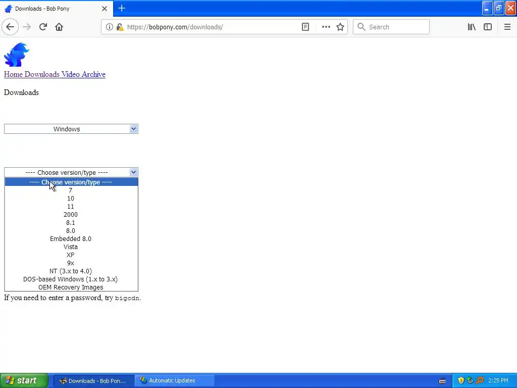Choose version 11 from the list
The image size is (517, 388).
(x=71, y=207)
